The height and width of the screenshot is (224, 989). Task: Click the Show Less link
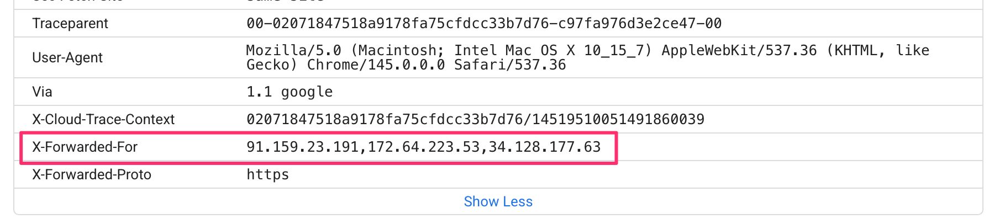498,201
